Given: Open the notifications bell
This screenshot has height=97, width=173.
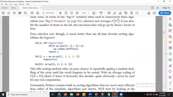Looking at the screenshot, I should pyautogui.click(x=158, y=8).
